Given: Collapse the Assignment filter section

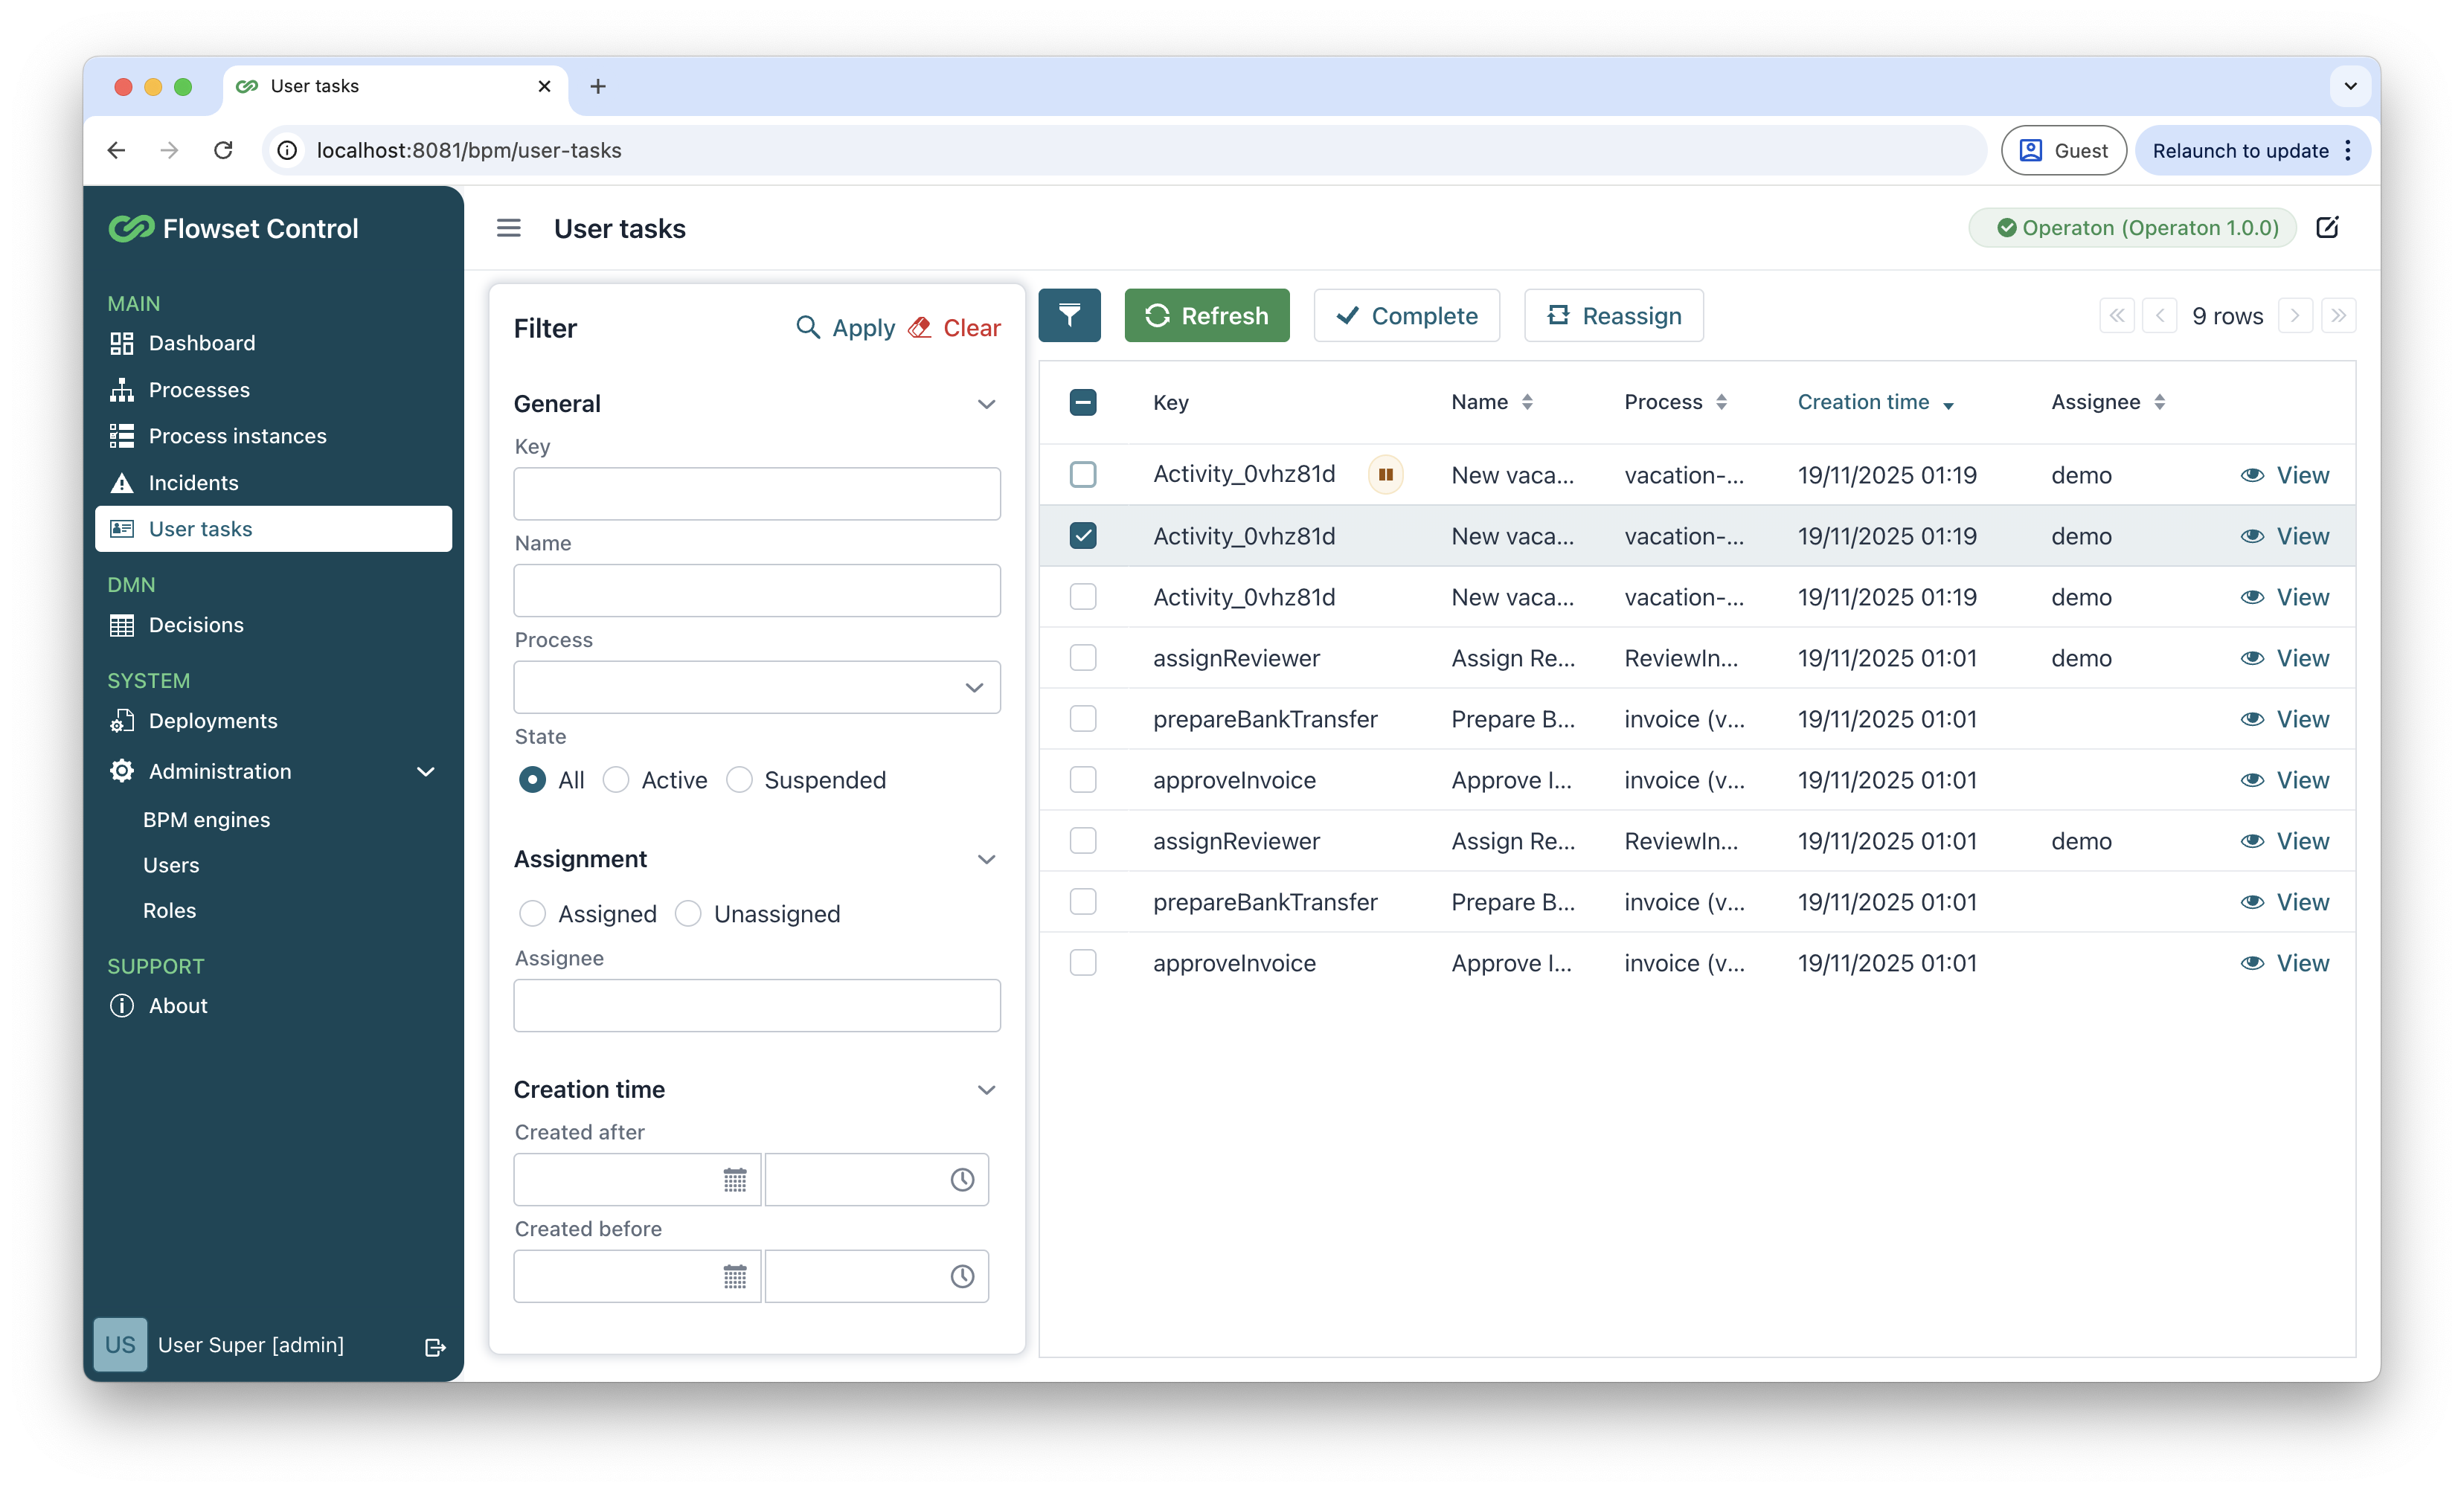Looking at the screenshot, I should click(987, 859).
